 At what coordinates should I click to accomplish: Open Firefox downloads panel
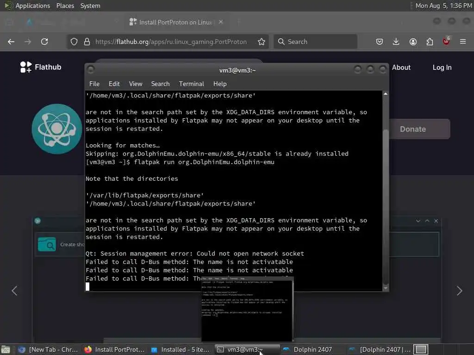pyautogui.click(x=396, y=42)
